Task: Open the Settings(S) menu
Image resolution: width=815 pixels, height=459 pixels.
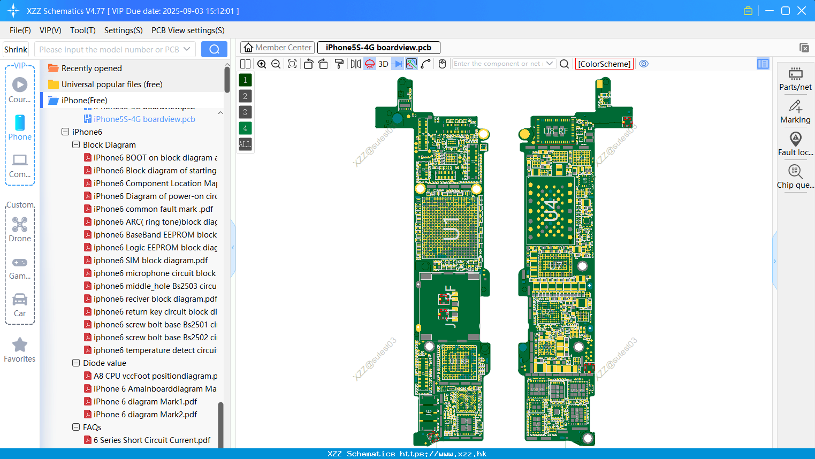Action: point(124,30)
